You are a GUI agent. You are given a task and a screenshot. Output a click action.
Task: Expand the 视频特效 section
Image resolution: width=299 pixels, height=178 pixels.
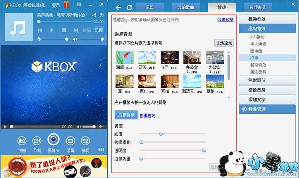(267, 19)
